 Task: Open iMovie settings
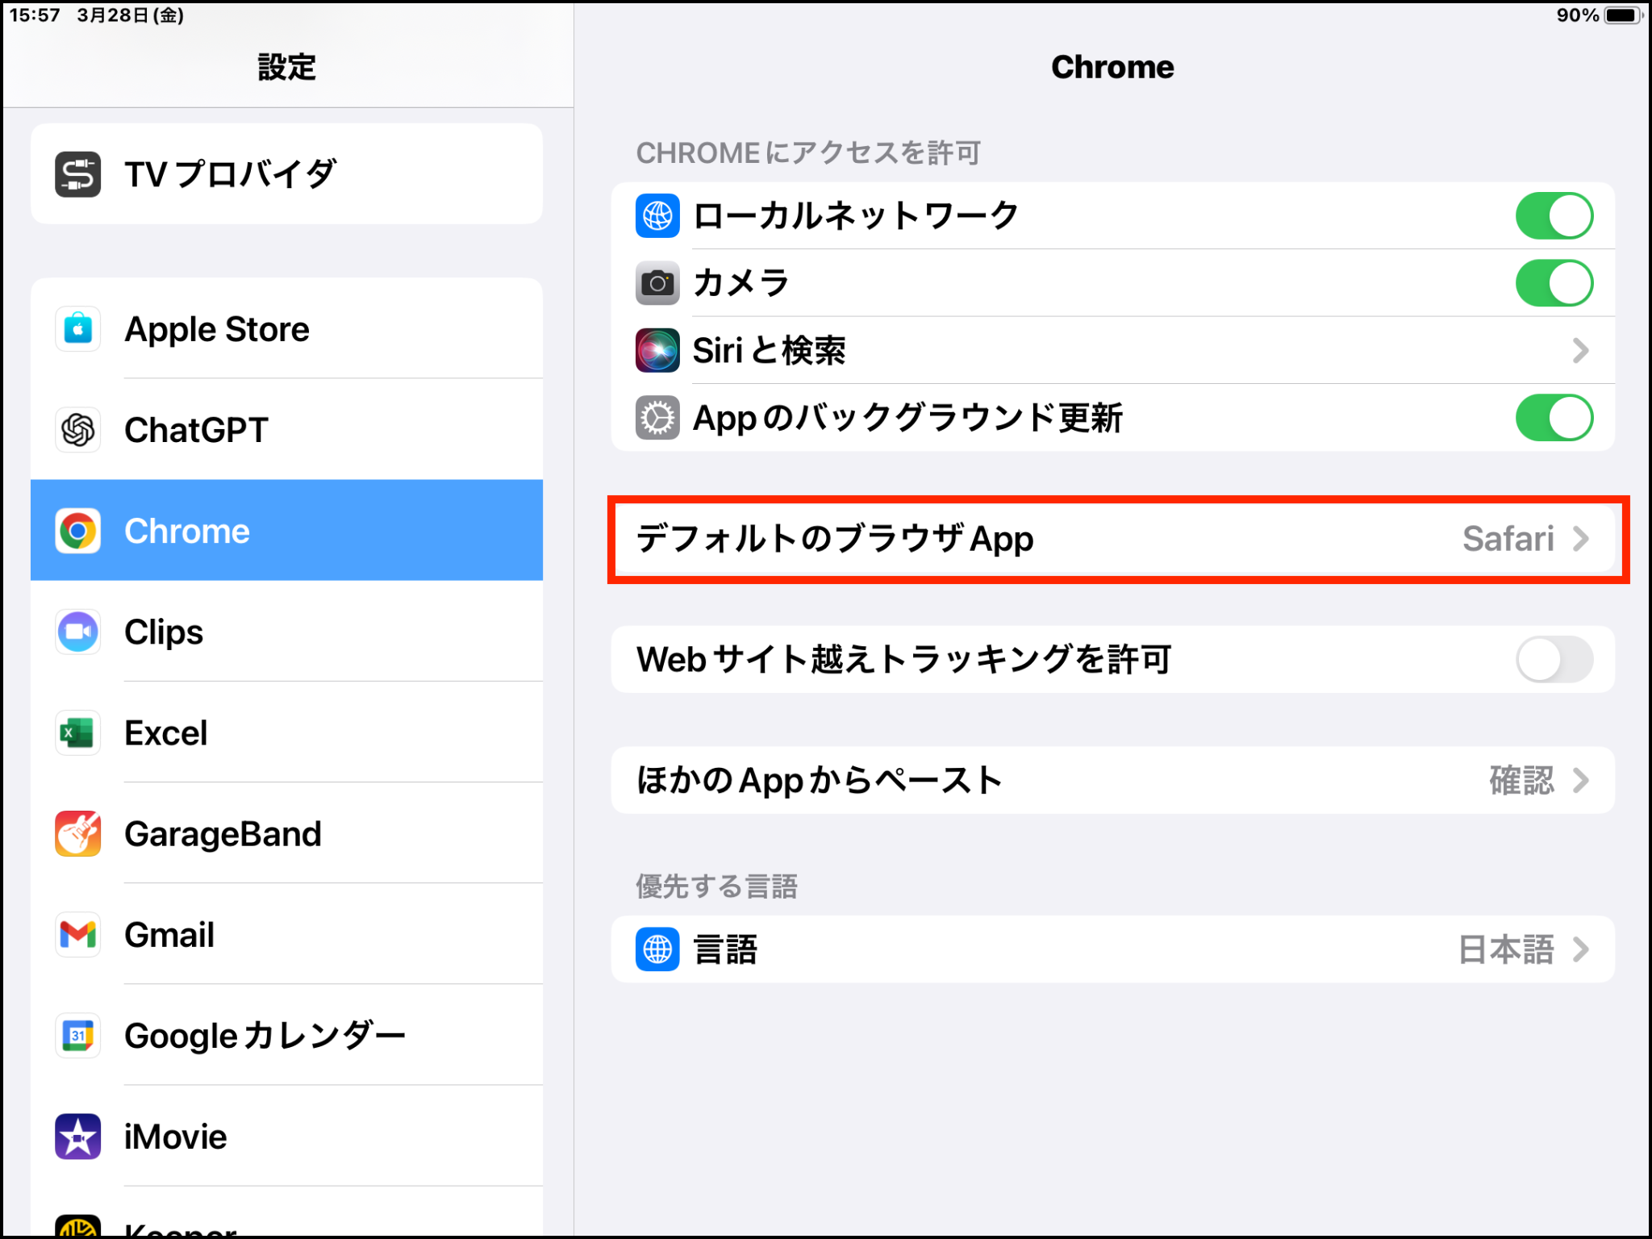[286, 1137]
